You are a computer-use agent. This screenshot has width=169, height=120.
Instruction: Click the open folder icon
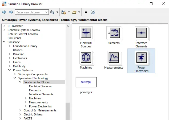coord(74,12)
